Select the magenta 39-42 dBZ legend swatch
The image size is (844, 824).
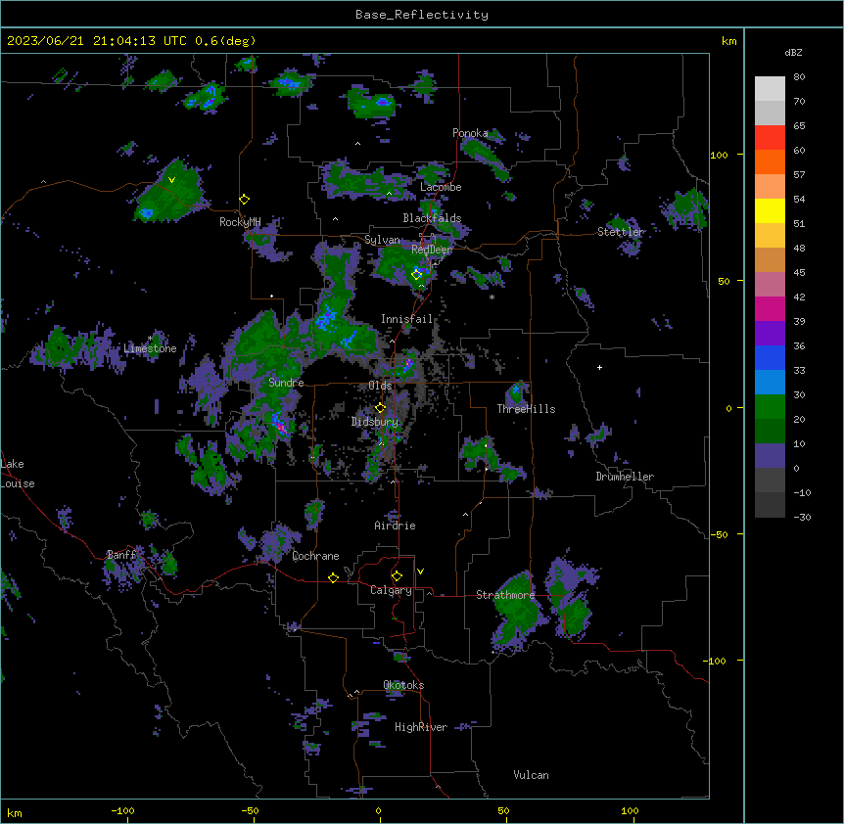pos(770,308)
